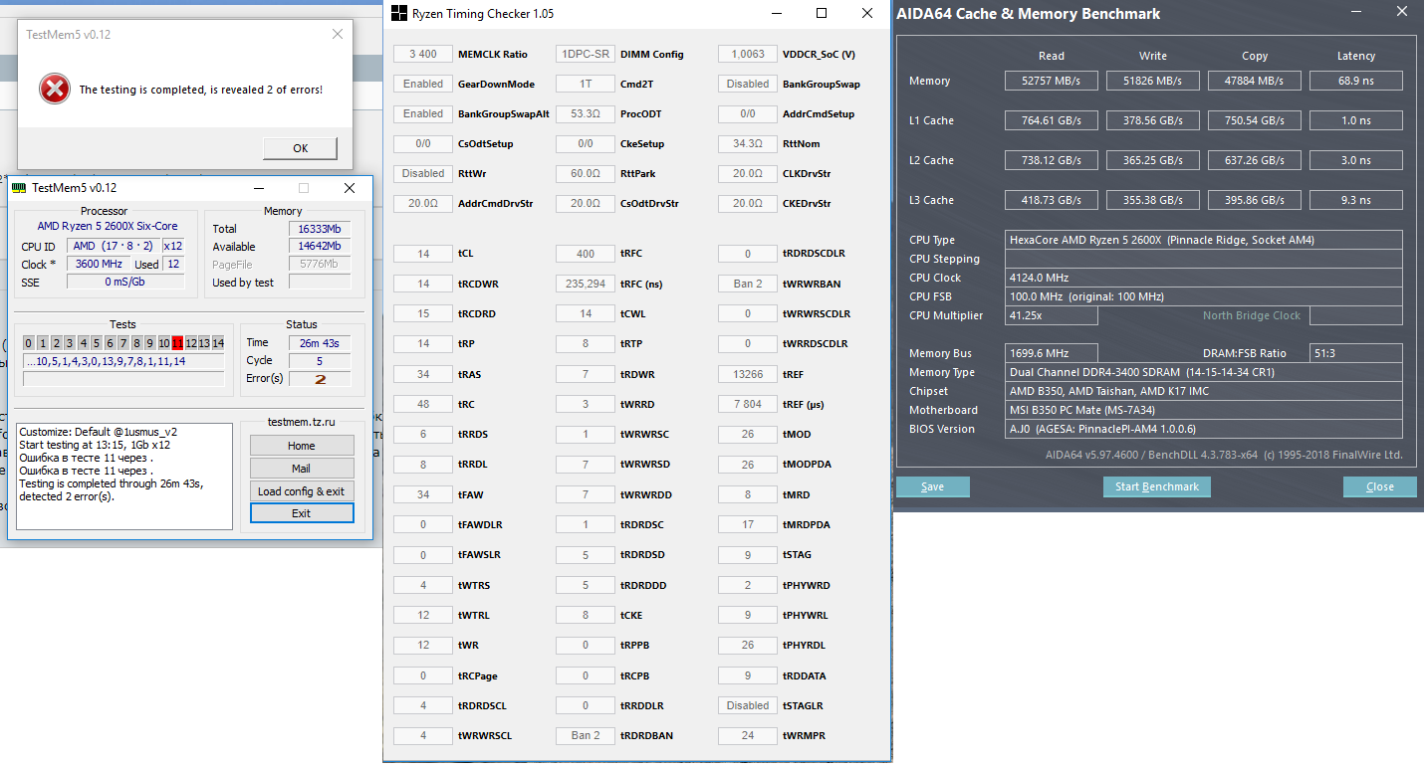Click the GearDownMode value field

click(x=423, y=84)
